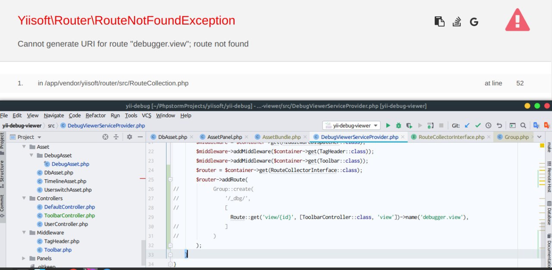Click the PHP debug listener icon
This screenshot has width=552, height=270.
point(430,126)
